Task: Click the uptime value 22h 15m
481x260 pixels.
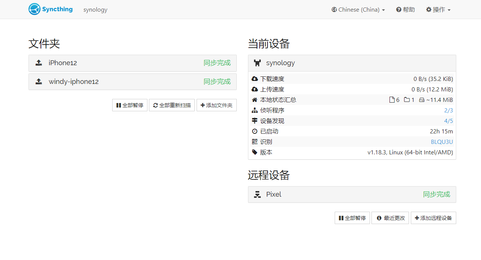Action: (442, 131)
